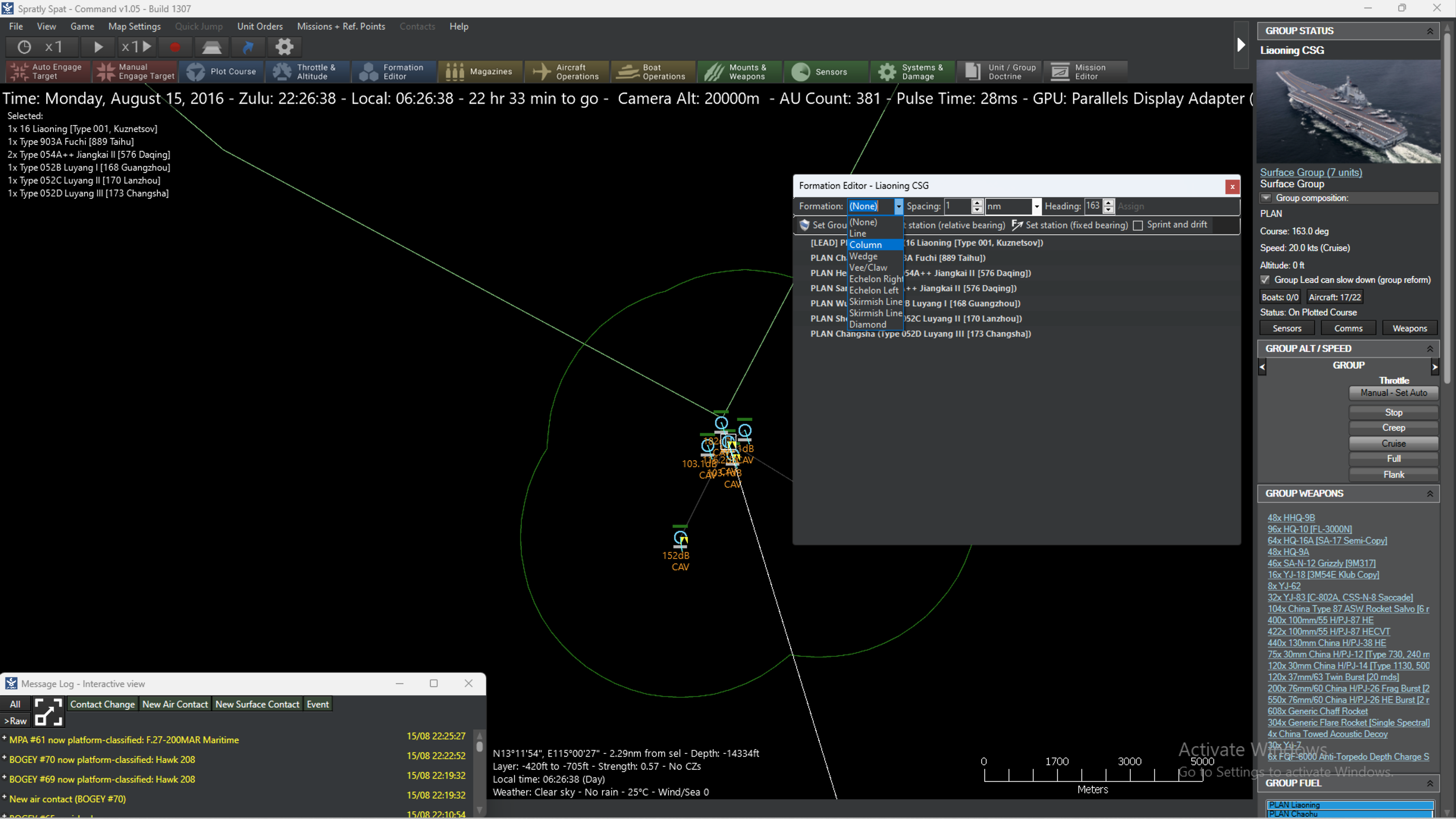The height and width of the screenshot is (819, 1456).
Task: Click the Set Group shield icon
Action: click(804, 225)
